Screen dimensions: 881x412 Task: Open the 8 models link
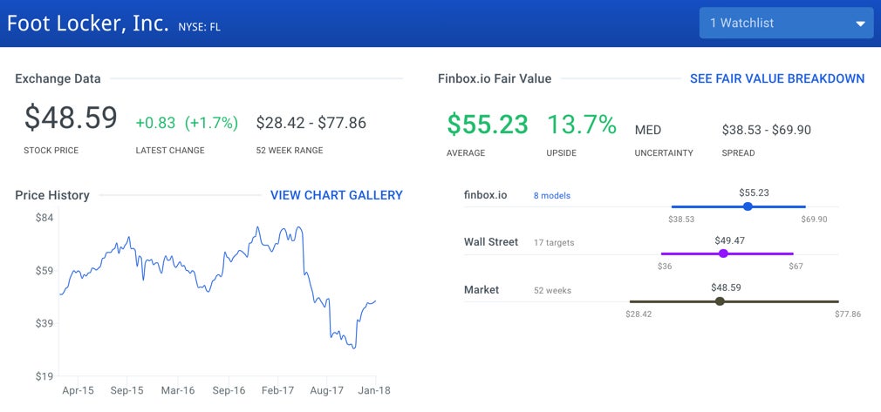tap(551, 196)
